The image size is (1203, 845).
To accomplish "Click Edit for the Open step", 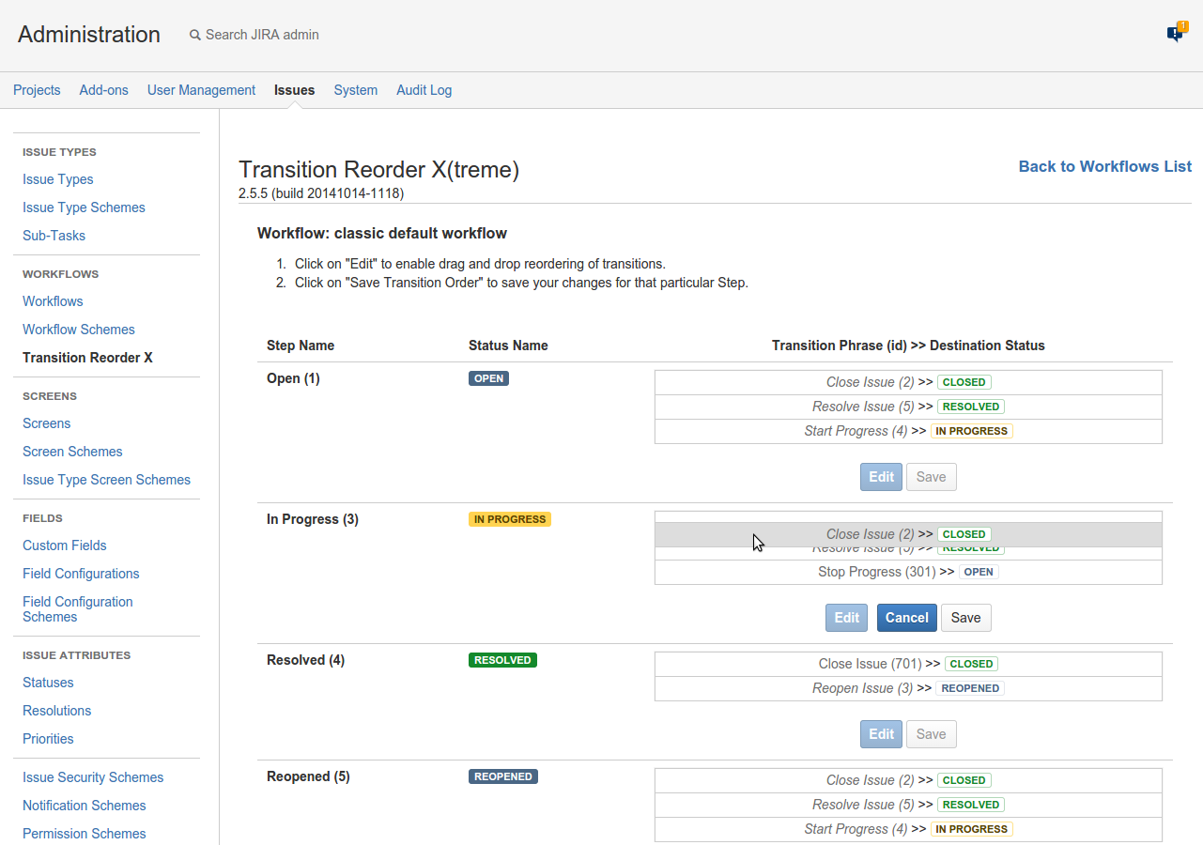I will tap(881, 477).
